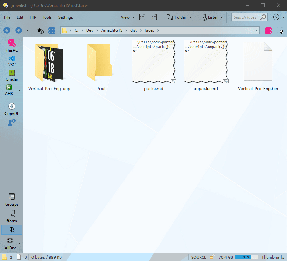Click the folder count icon in status bar
Viewport: 287px width, 261px height.
pos(4,257)
